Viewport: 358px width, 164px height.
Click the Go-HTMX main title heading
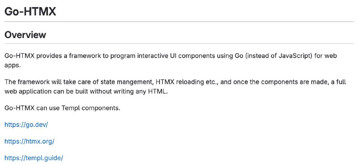30,11
